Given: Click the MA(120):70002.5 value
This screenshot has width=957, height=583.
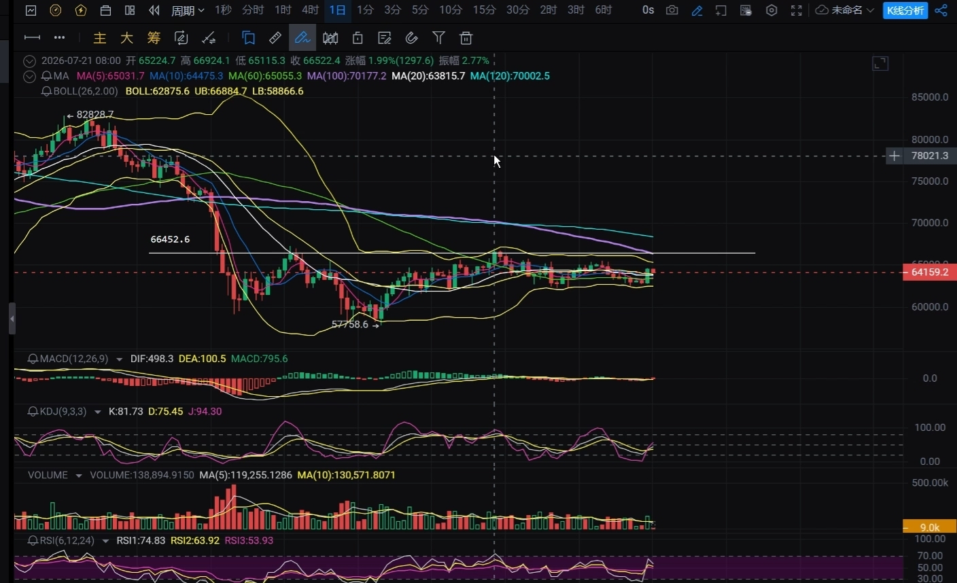Looking at the screenshot, I should [x=510, y=76].
